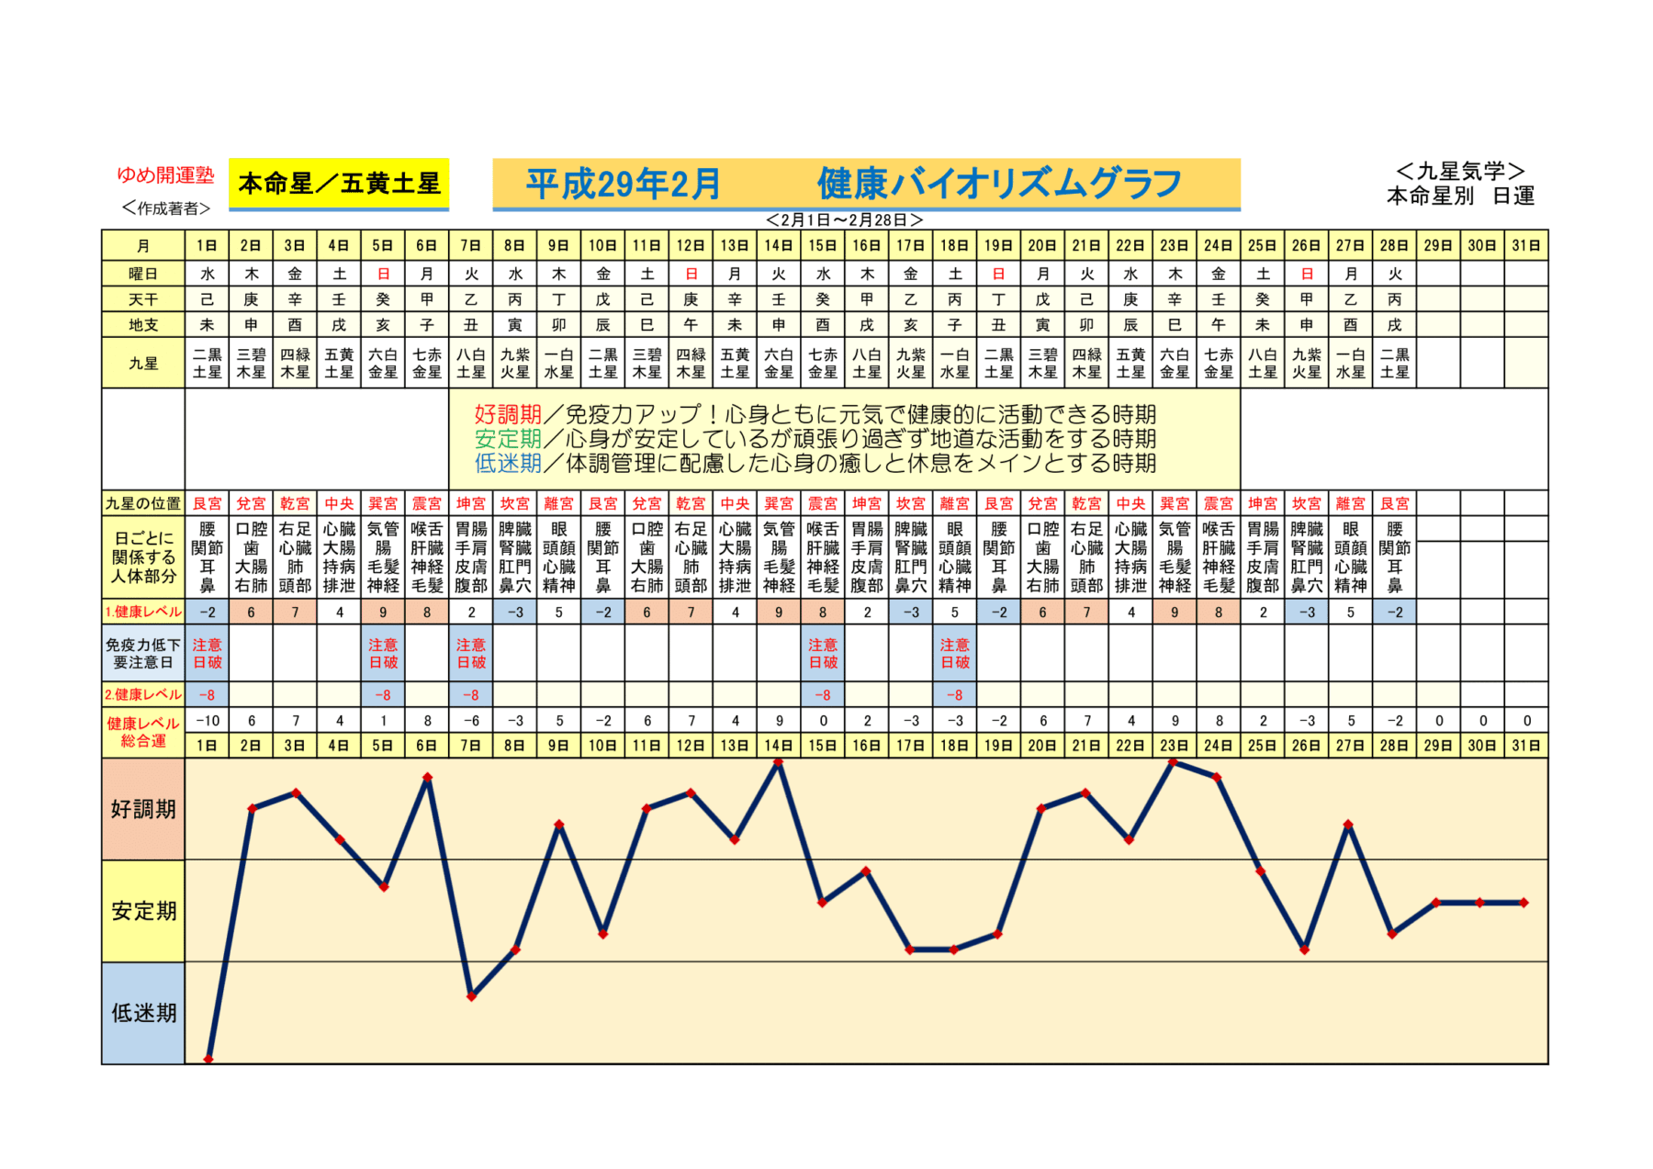Image resolution: width=1653 pixels, height=1169 pixels.
Task: Click the green 安定期 text in the description box
Action: [x=507, y=439]
